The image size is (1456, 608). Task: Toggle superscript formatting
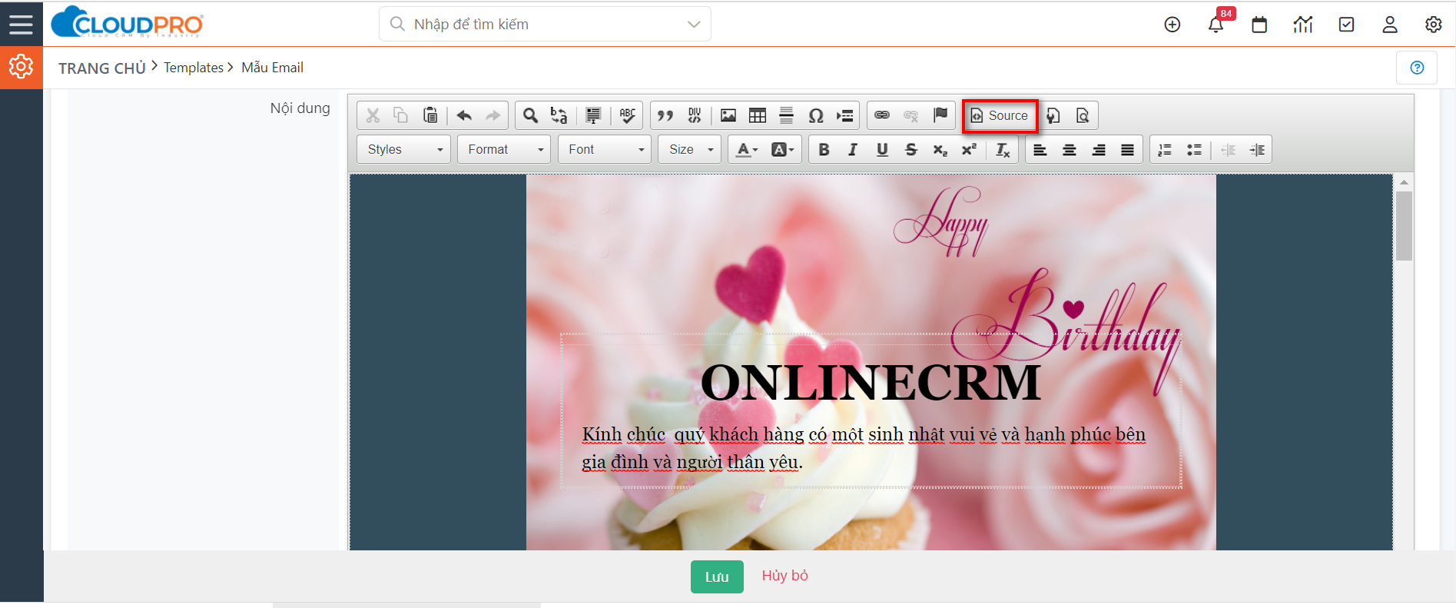970,149
